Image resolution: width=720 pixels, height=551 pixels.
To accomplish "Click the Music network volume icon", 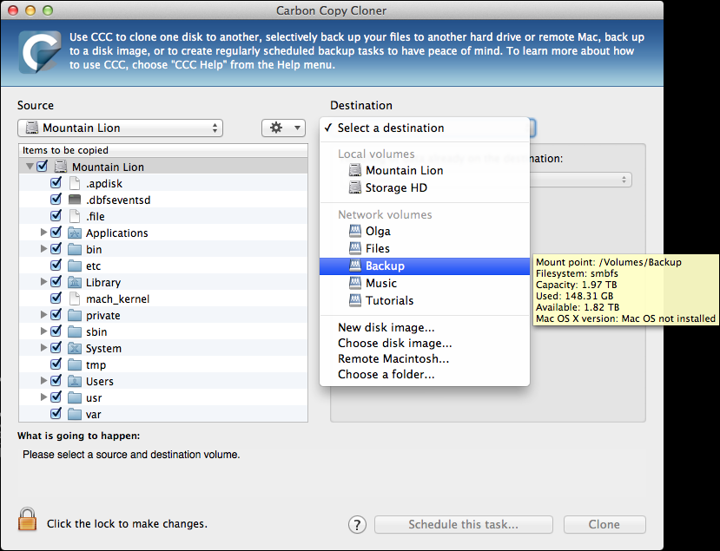I will (x=355, y=283).
